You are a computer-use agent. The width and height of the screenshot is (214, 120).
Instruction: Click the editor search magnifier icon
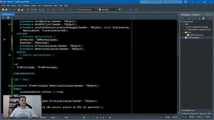pyautogui.click(x=134, y=18)
